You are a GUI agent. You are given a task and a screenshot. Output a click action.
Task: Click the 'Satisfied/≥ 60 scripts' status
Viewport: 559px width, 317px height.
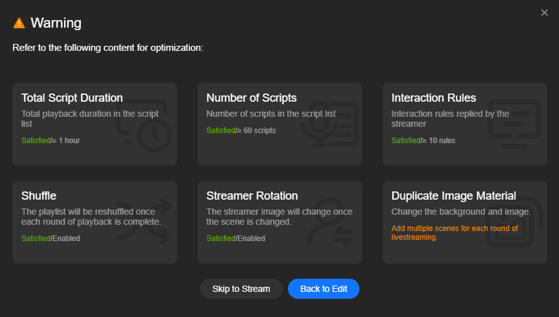241,131
